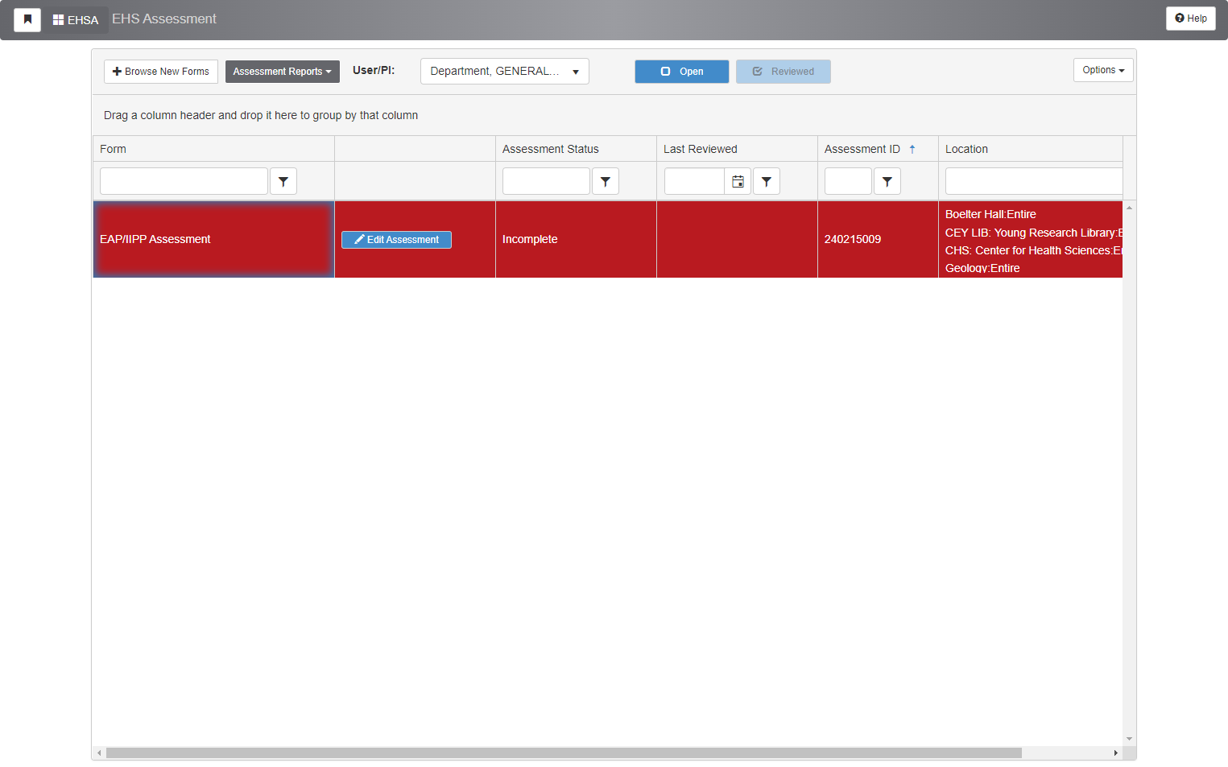Click the vertical scrollbar down arrow
1228x767 pixels.
[x=1129, y=739]
